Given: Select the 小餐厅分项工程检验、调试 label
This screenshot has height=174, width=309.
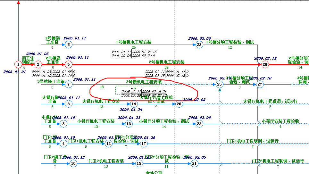Looking at the screenshot, I should (164, 121).
